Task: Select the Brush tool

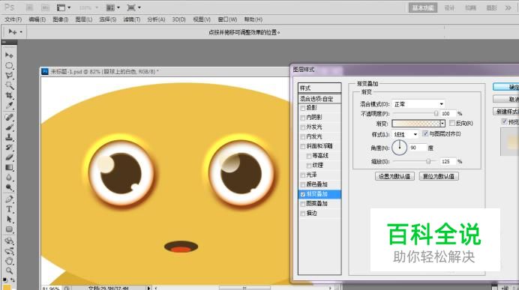Action: (9, 127)
